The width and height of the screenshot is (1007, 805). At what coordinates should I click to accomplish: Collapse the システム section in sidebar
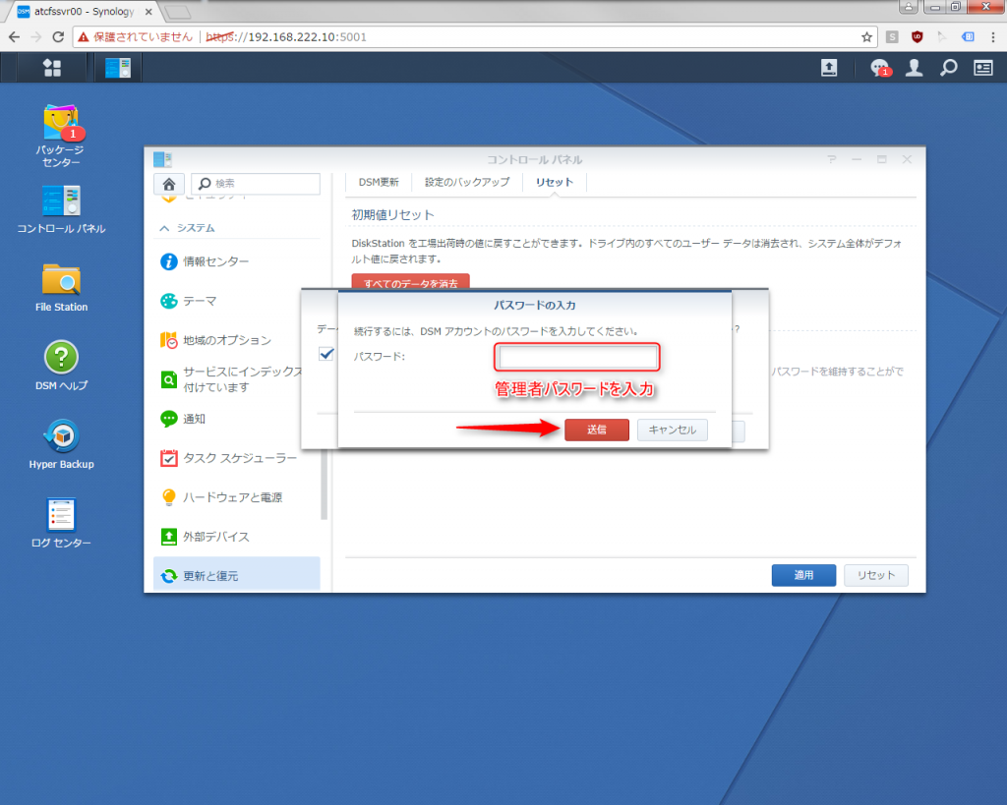(x=164, y=228)
